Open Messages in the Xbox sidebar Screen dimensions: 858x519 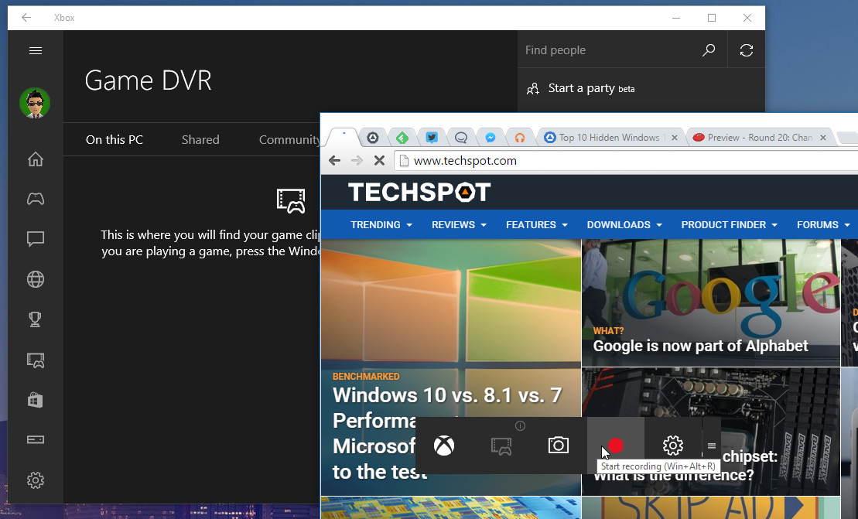tap(36, 239)
